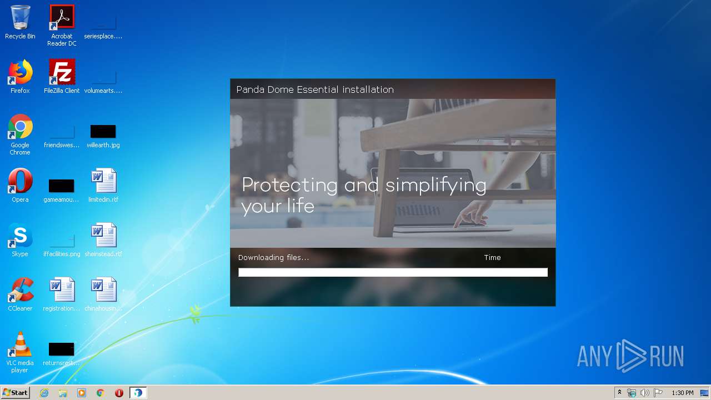Select the sheinstead.rtf document
The height and width of the screenshot is (400, 711).
[103, 240]
